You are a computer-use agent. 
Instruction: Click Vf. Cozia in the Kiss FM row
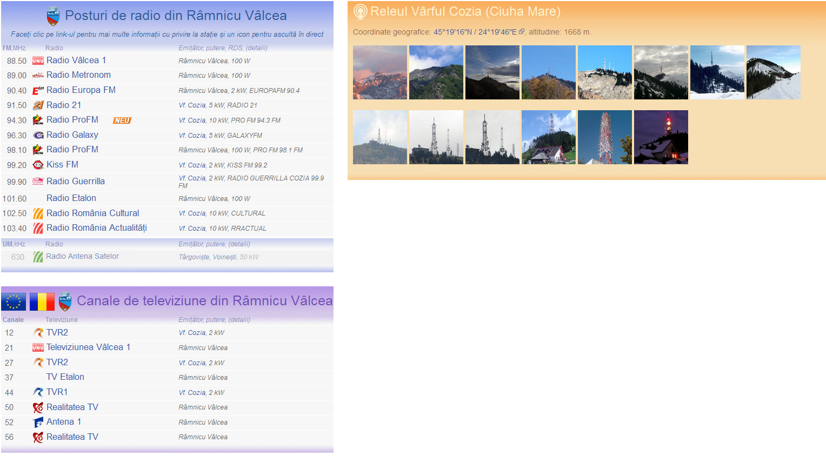pyautogui.click(x=192, y=165)
